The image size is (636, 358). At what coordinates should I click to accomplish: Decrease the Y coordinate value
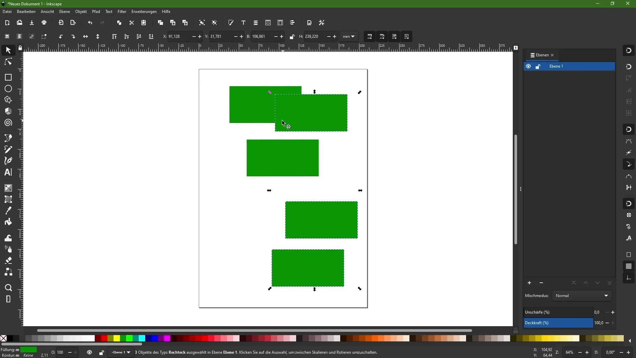[x=236, y=37]
